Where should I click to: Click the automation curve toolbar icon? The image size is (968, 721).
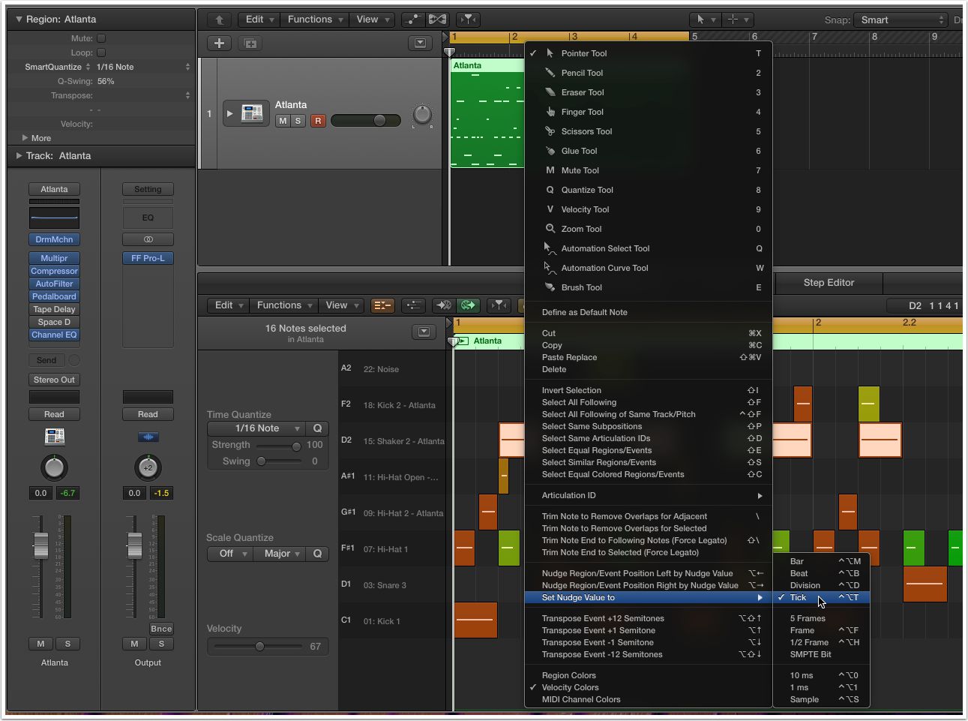click(x=413, y=20)
